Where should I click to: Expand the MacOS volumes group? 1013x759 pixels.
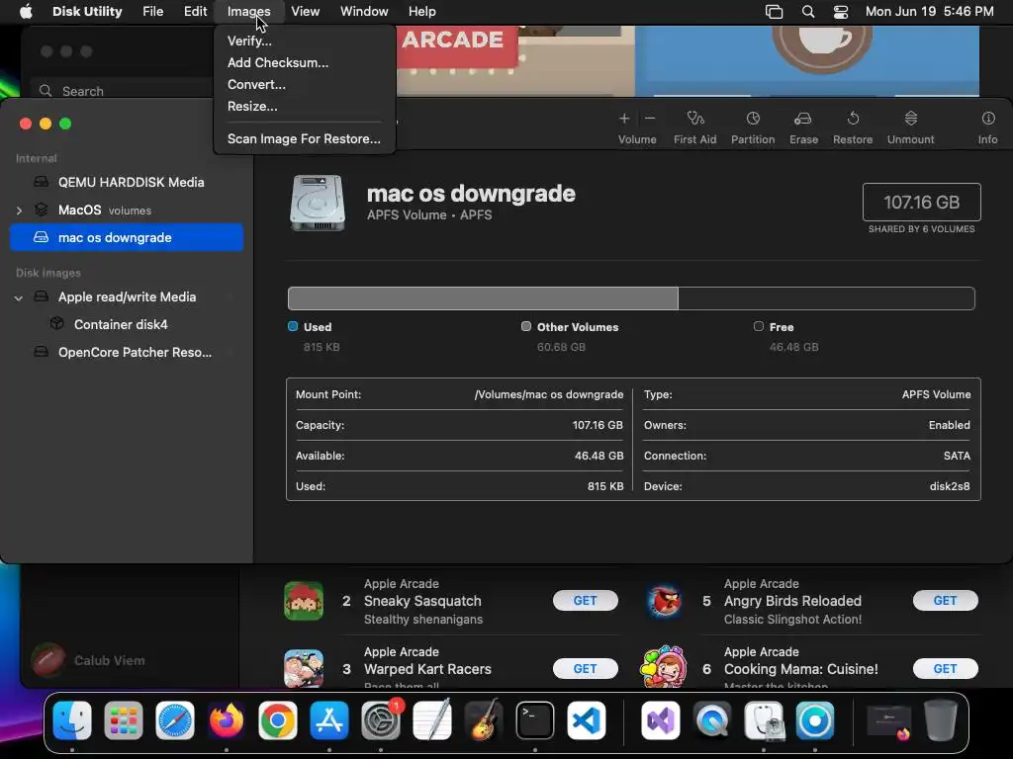click(19, 211)
